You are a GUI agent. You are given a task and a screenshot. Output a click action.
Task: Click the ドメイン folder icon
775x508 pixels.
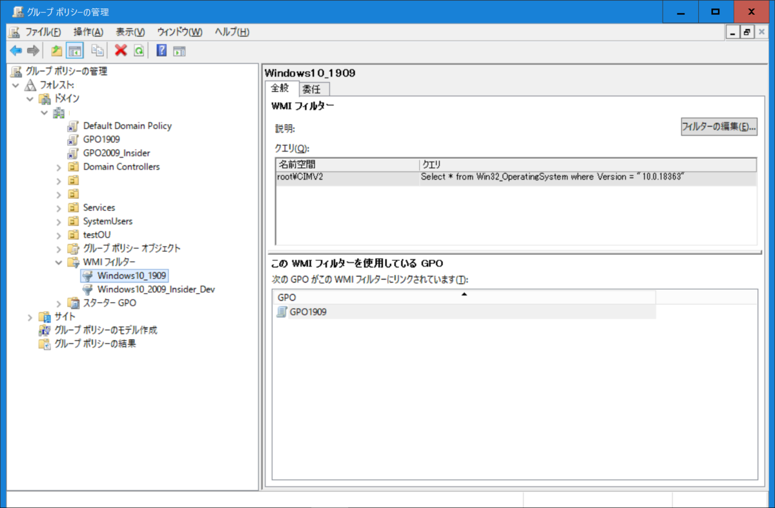point(45,98)
